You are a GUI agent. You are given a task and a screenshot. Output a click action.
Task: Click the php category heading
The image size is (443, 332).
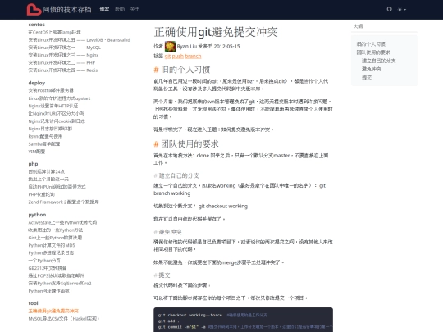[33, 164]
